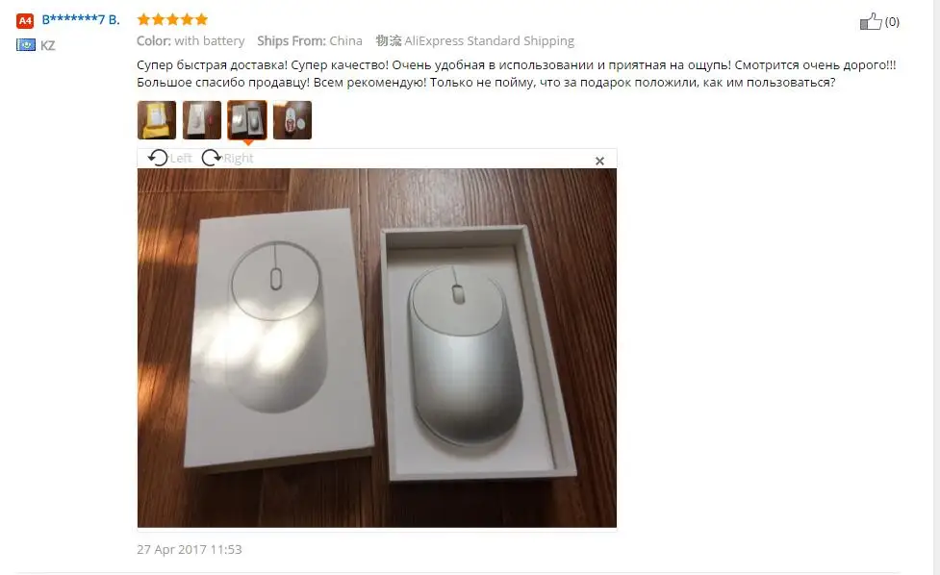Viewport: 940px width, 575px height.
Task: Click the AliExpress Standard Shipping text
Action: coord(489,40)
